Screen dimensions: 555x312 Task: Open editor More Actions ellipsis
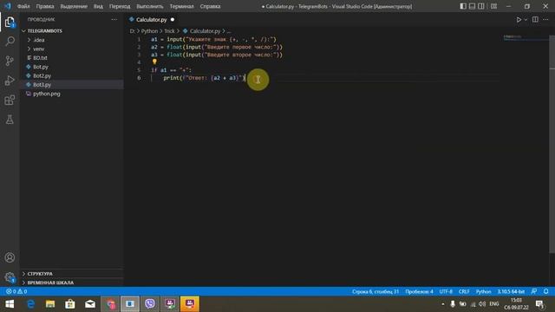pos(545,20)
